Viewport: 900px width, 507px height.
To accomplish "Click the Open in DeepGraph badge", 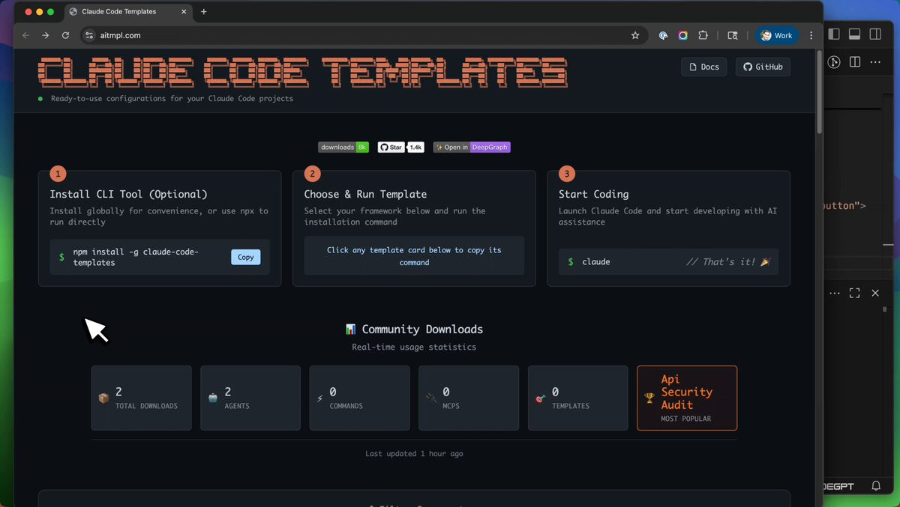I will click(472, 147).
